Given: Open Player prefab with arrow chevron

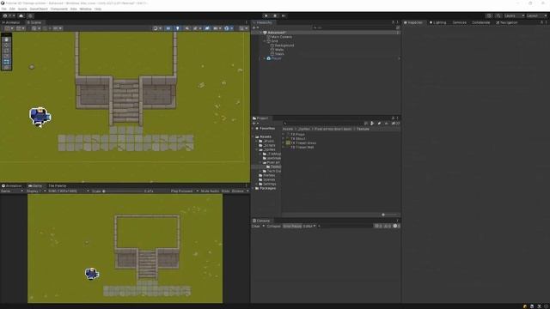Looking at the screenshot, I should (399, 58).
